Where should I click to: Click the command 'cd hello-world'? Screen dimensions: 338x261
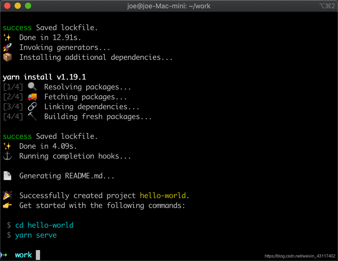pos(44,225)
